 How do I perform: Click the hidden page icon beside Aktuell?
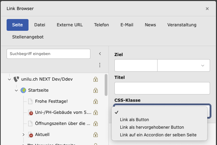point(30,134)
